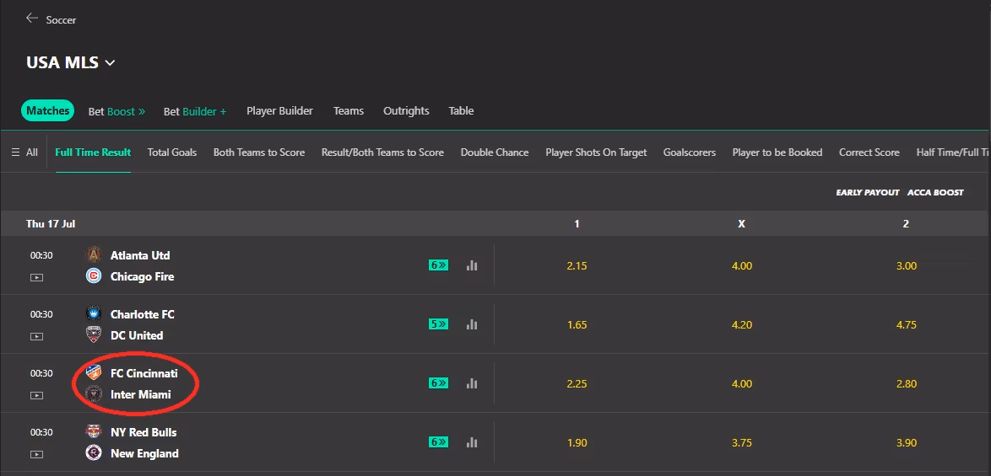
Task: Open the All markets menu
Action: pos(24,152)
